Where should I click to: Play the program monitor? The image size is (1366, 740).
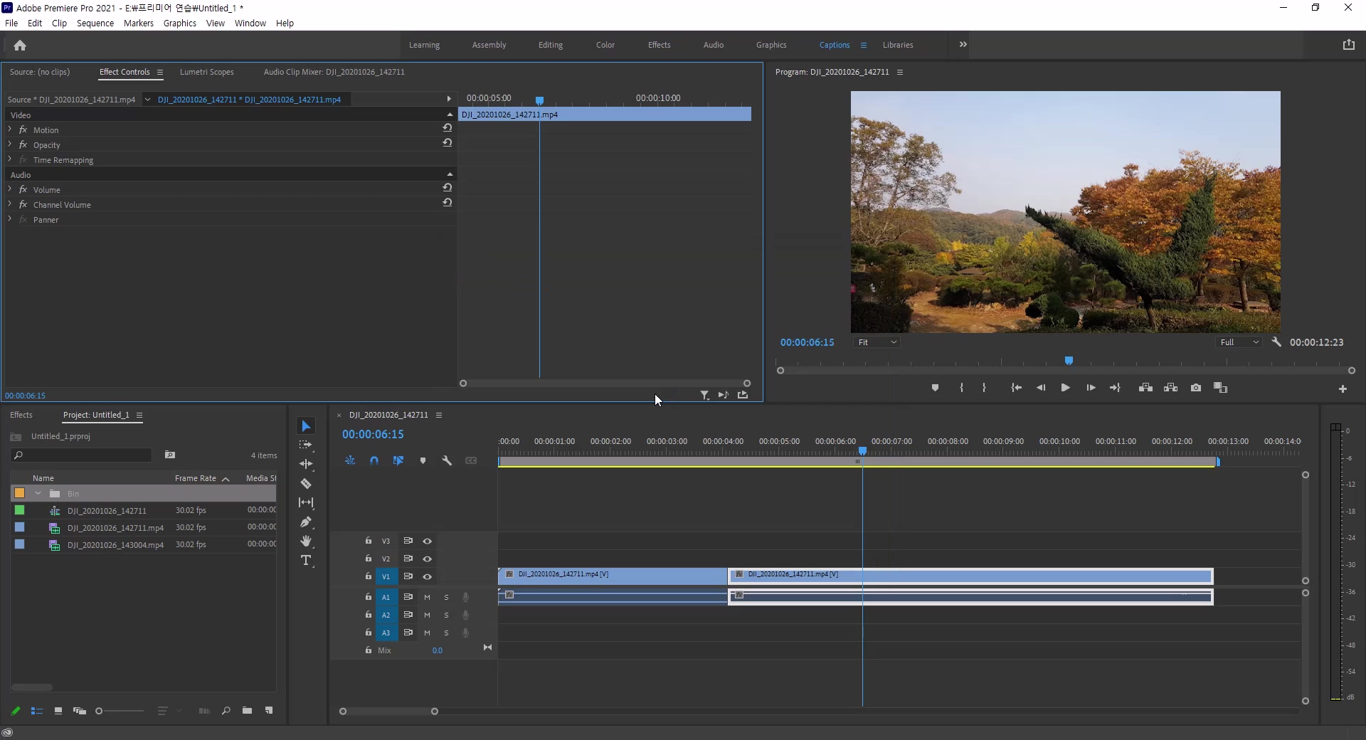coord(1065,388)
